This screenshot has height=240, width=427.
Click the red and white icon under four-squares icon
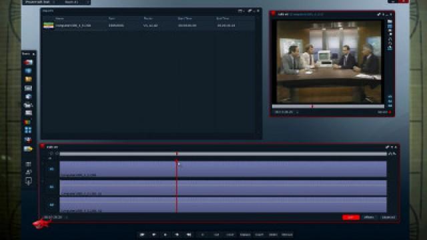28,140
